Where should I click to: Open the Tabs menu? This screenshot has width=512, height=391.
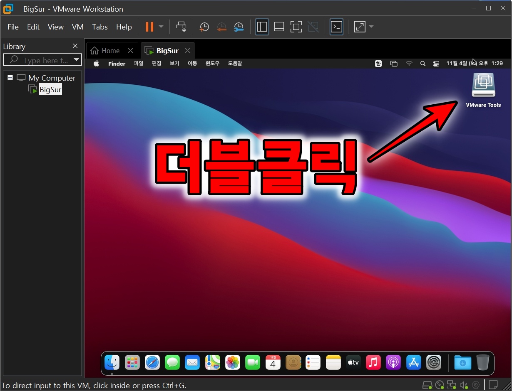point(100,27)
